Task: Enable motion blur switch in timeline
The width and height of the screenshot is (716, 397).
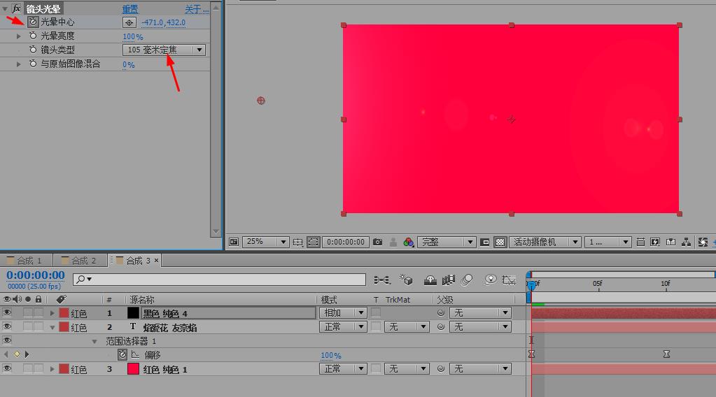Action: click(x=468, y=280)
